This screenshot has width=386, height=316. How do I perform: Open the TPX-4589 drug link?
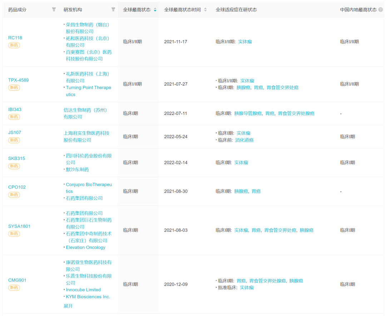click(19, 80)
